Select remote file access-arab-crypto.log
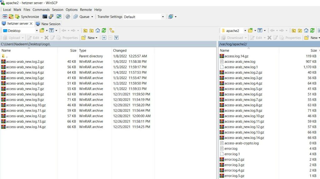Viewport: 320px width, 179px height. (269, 143)
